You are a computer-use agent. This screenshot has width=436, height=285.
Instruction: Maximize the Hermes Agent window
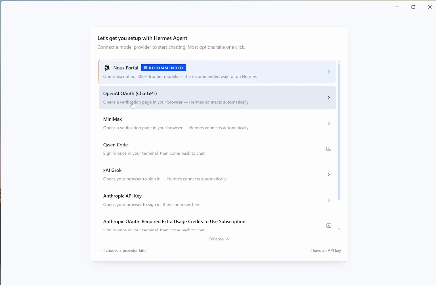413,7
